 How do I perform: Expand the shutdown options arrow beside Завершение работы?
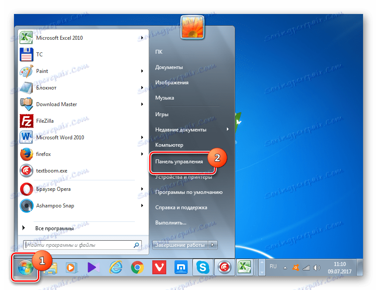pyautogui.click(x=212, y=245)
